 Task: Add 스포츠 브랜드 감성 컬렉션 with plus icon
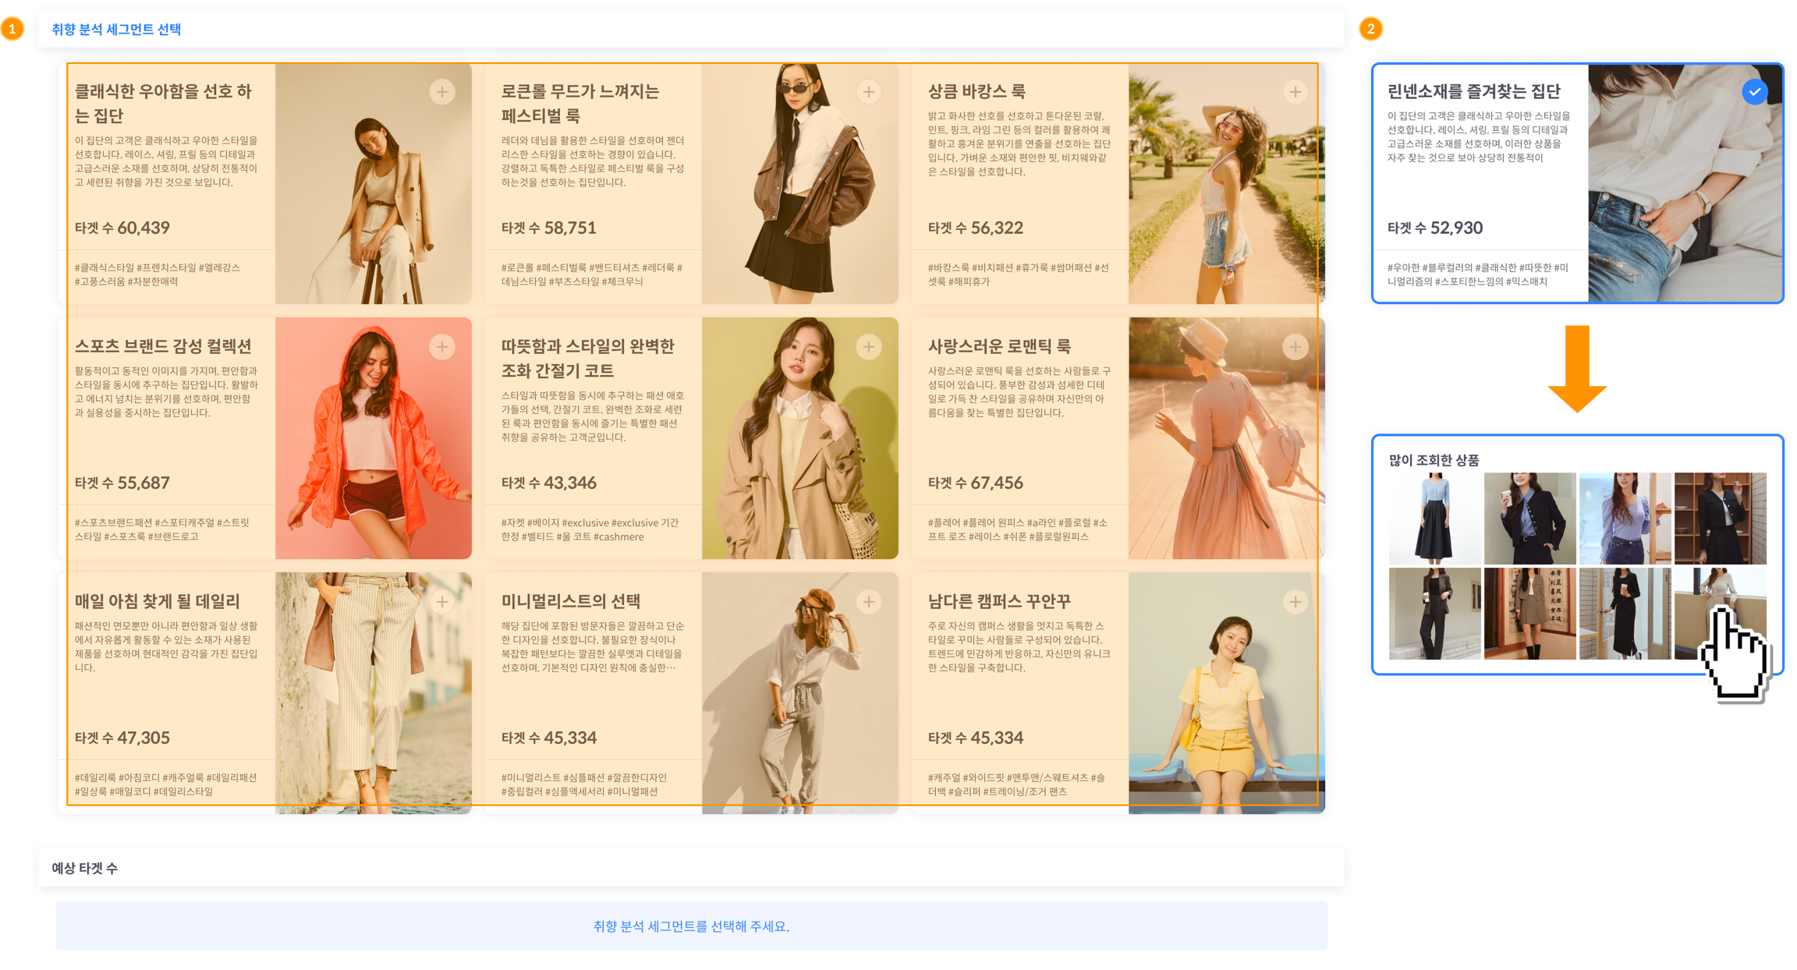click(442, 347)
